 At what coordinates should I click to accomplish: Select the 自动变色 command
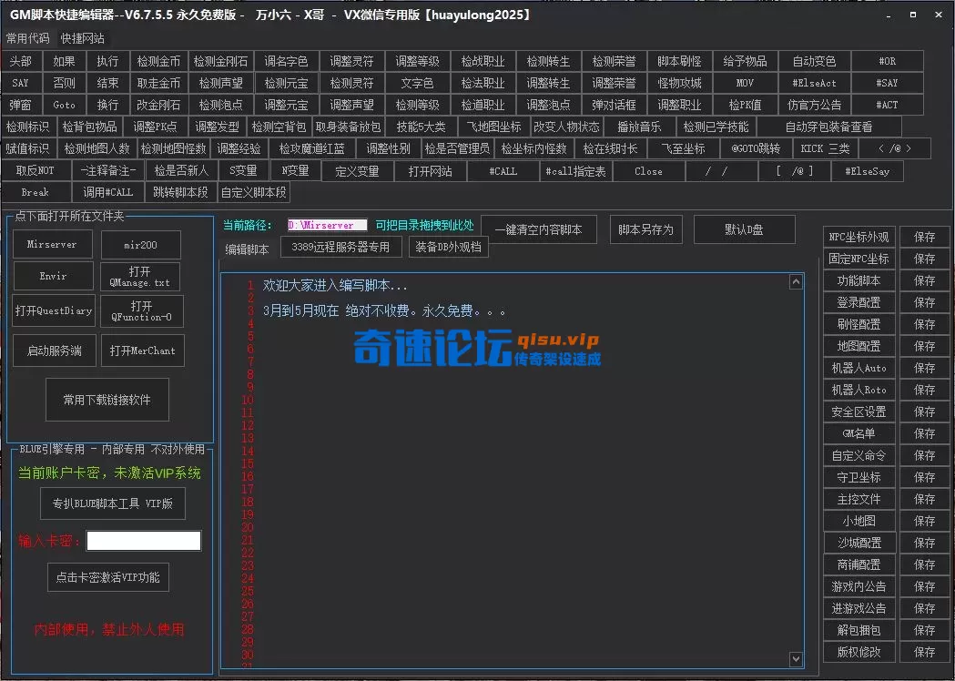coord(813,61)
